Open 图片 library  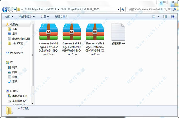click(x=15, y=72)
